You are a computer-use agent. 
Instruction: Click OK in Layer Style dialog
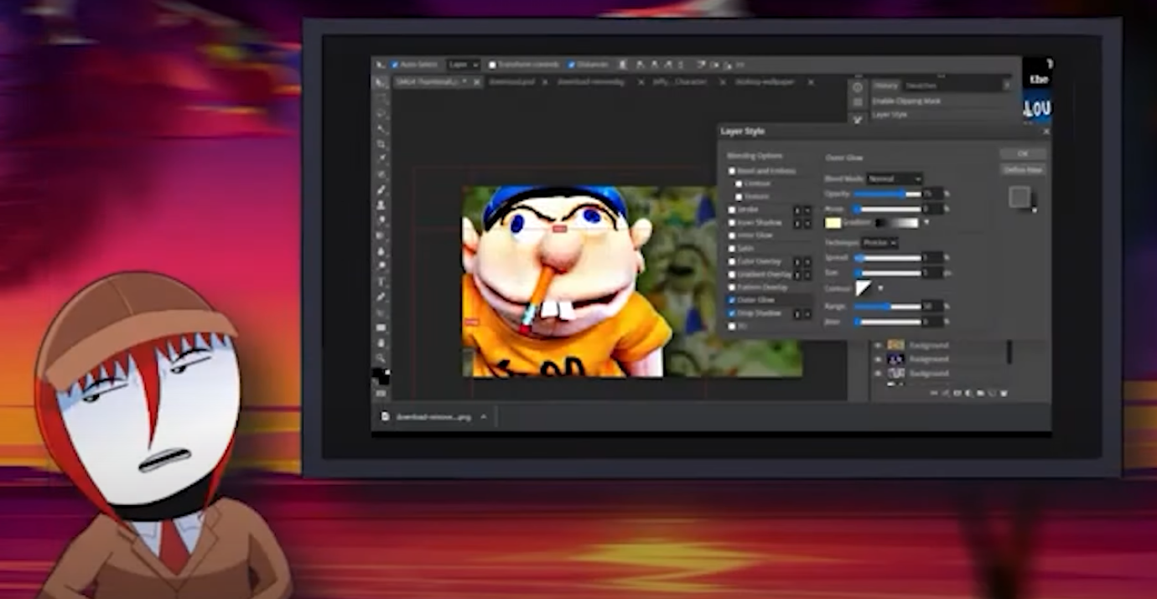click(x=1023, y=154)
